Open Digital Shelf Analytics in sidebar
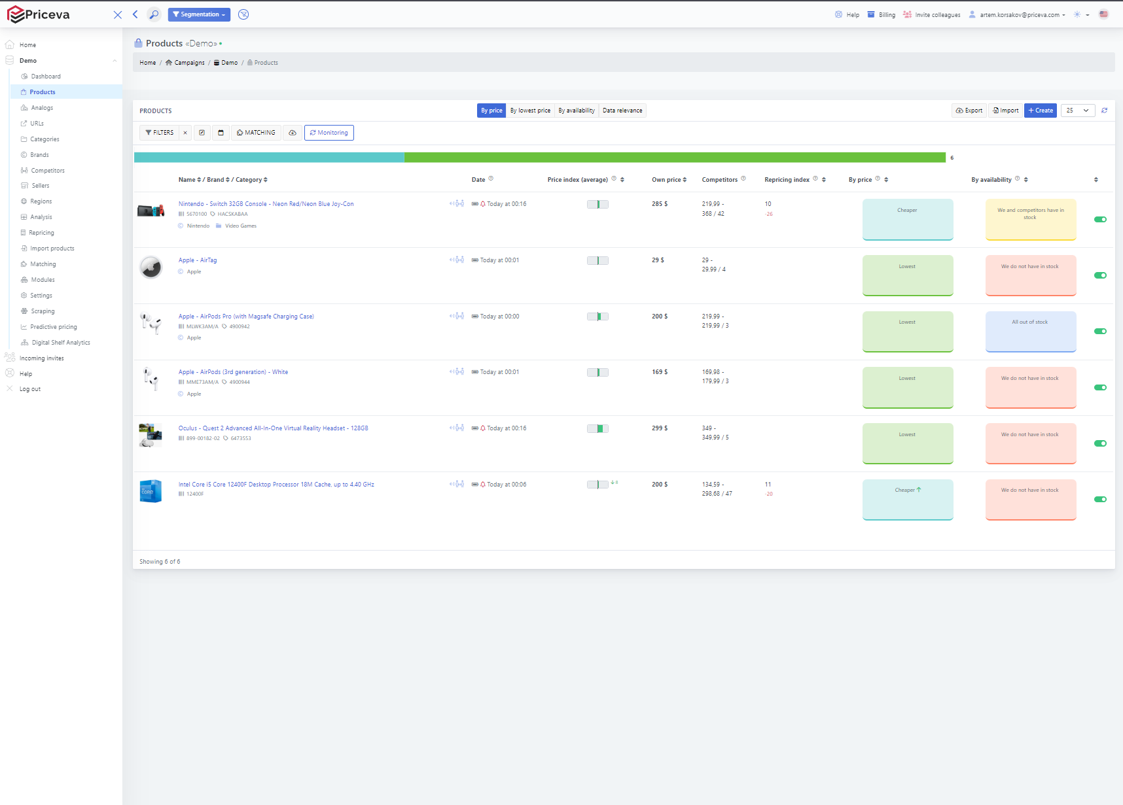Image resolution: width=1123 pixels, height=805 pixels. [61, 343]
